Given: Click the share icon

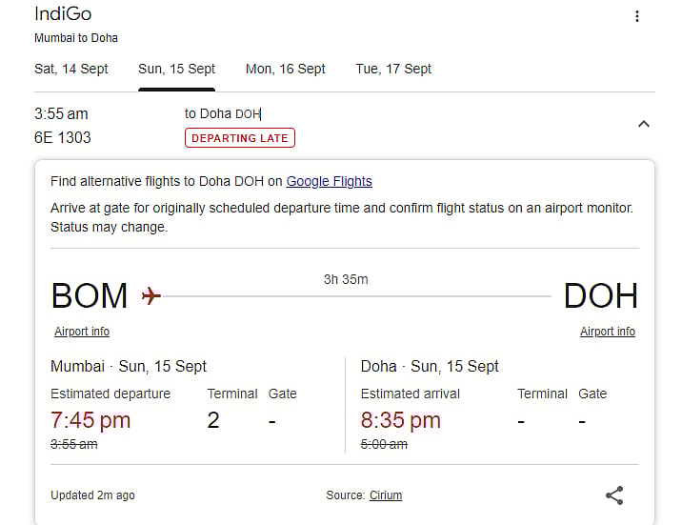Looking at the screenshot, I should click(614, 495).
